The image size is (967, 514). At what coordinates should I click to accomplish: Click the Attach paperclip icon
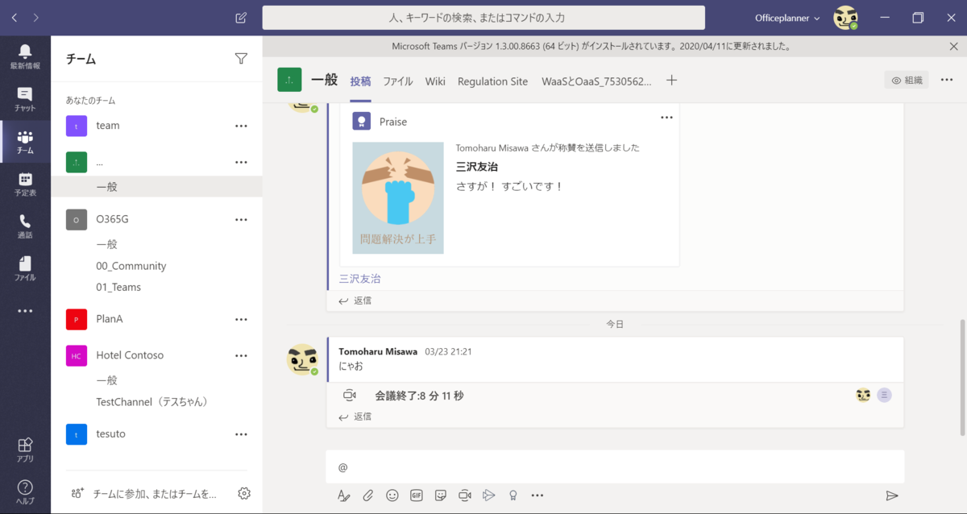point(367,495)
